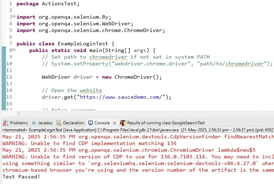Click the import ChromeDriver line
This screenshot has width=274, height=184.
(91, 30)
